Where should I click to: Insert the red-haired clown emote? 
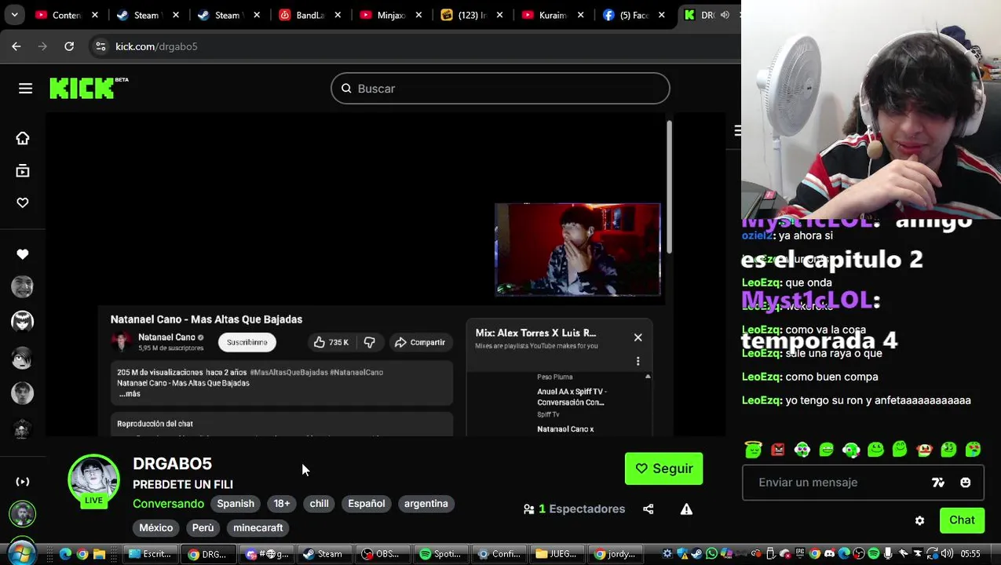(924, 450)
